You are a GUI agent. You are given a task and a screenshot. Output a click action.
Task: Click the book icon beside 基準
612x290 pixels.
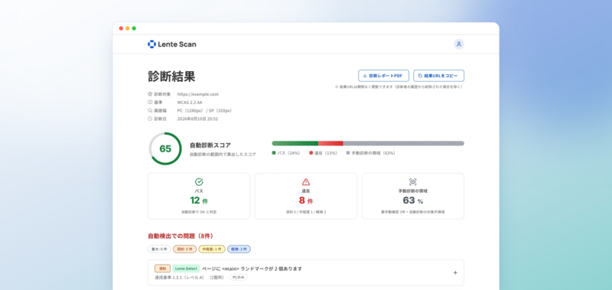coord(150,103)
